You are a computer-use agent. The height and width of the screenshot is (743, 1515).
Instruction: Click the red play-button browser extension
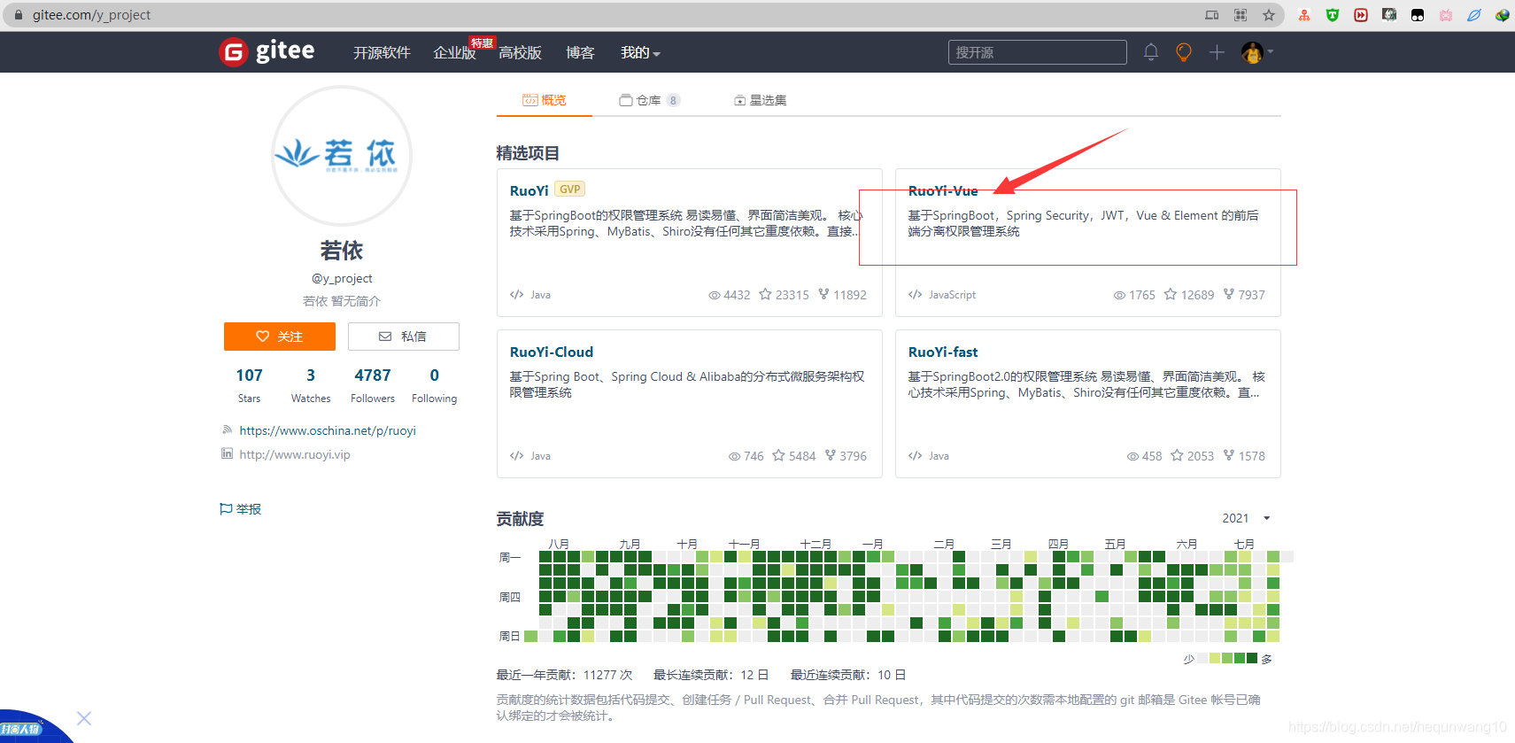[x=1361, y=15]
